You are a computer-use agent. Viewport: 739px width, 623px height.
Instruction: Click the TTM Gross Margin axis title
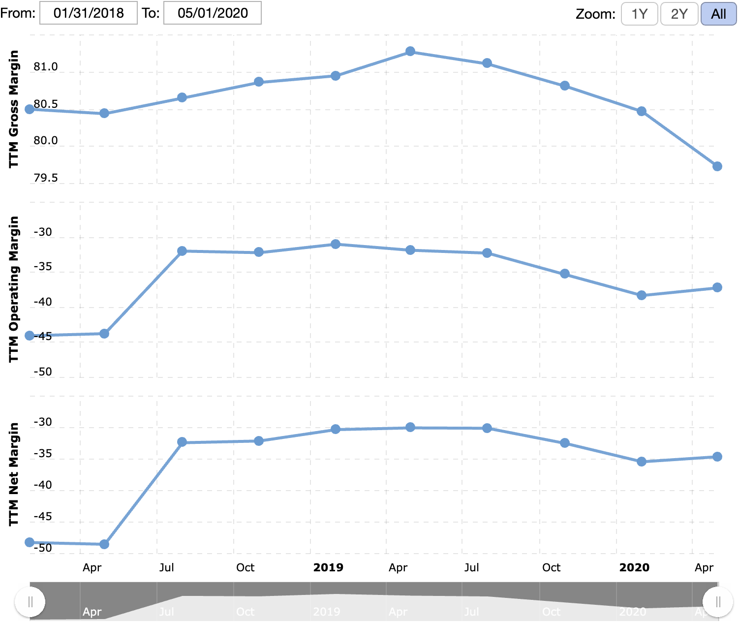click(13, 109)
